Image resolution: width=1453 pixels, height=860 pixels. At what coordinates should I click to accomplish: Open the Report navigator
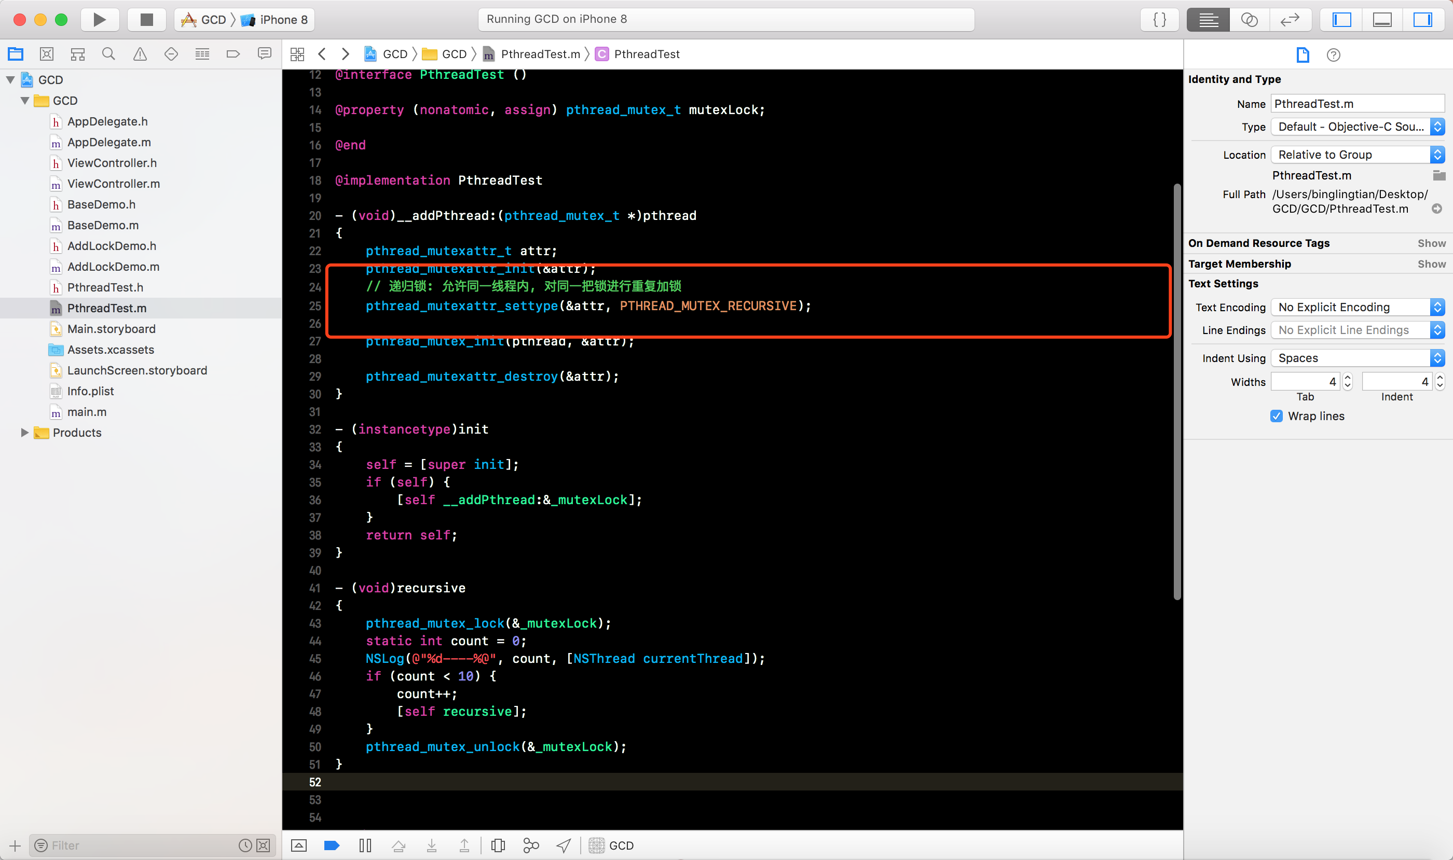coord(264,54)
